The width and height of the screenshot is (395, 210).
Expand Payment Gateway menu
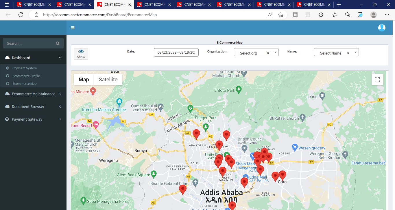tap(33, 119)
